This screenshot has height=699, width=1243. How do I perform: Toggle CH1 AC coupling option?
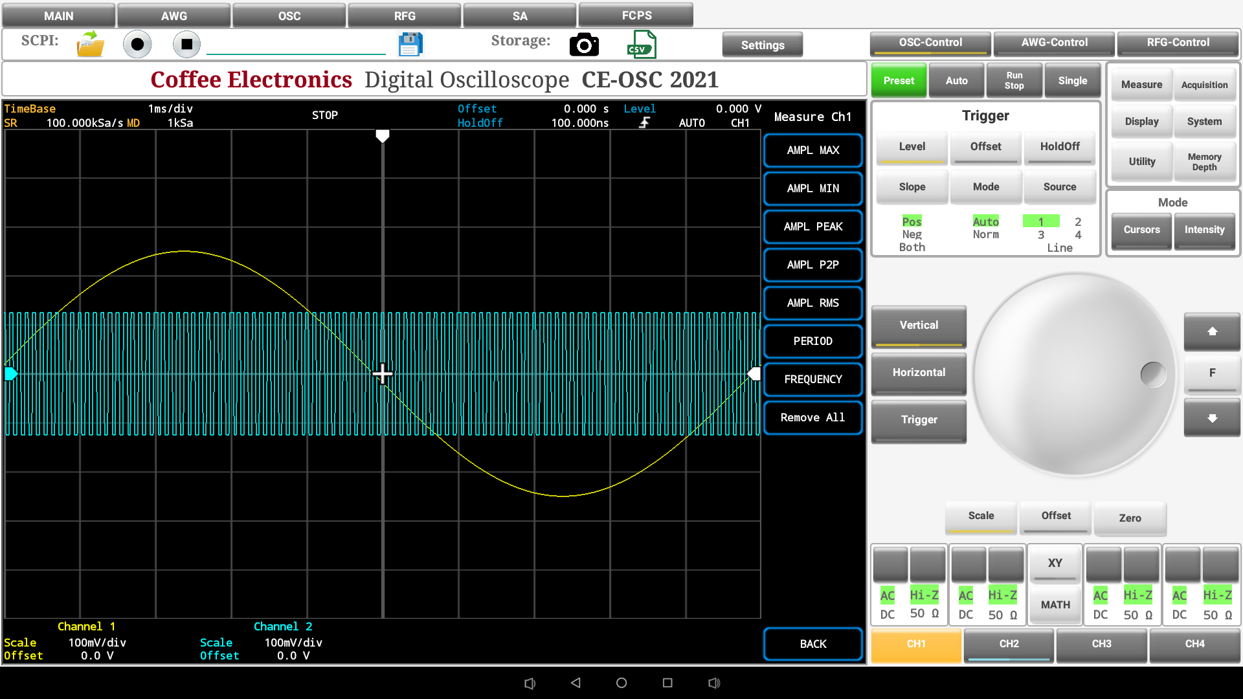(x=888, y=595)
